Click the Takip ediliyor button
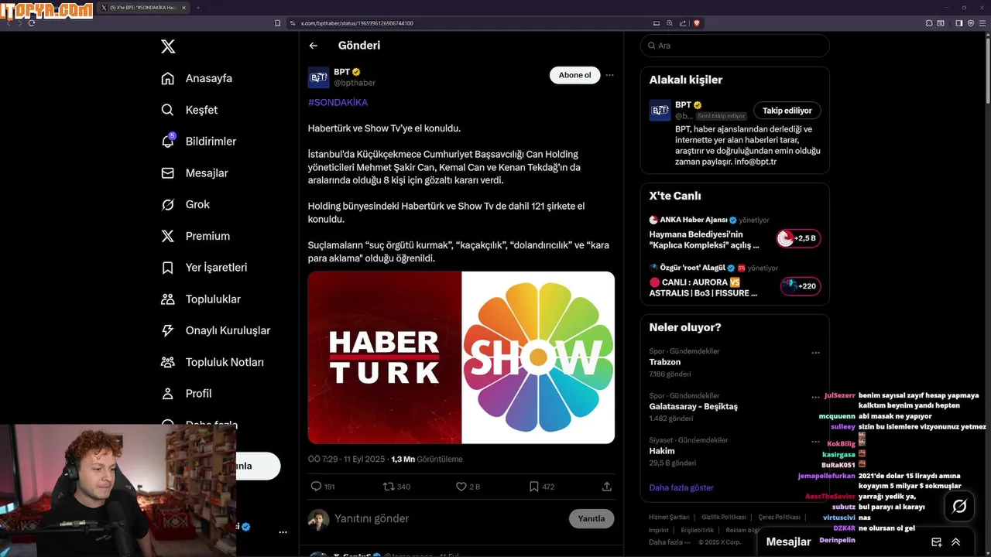The image size is (991, 557). (x=787, y=111)
